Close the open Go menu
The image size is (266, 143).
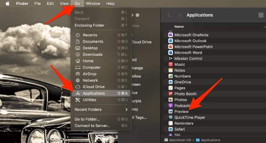77,4
